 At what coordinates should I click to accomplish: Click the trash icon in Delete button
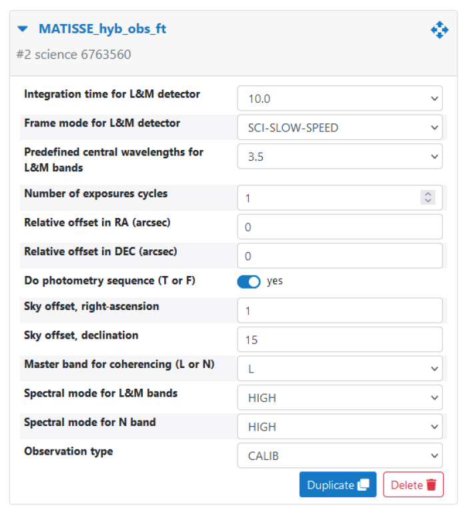[431, 485]
